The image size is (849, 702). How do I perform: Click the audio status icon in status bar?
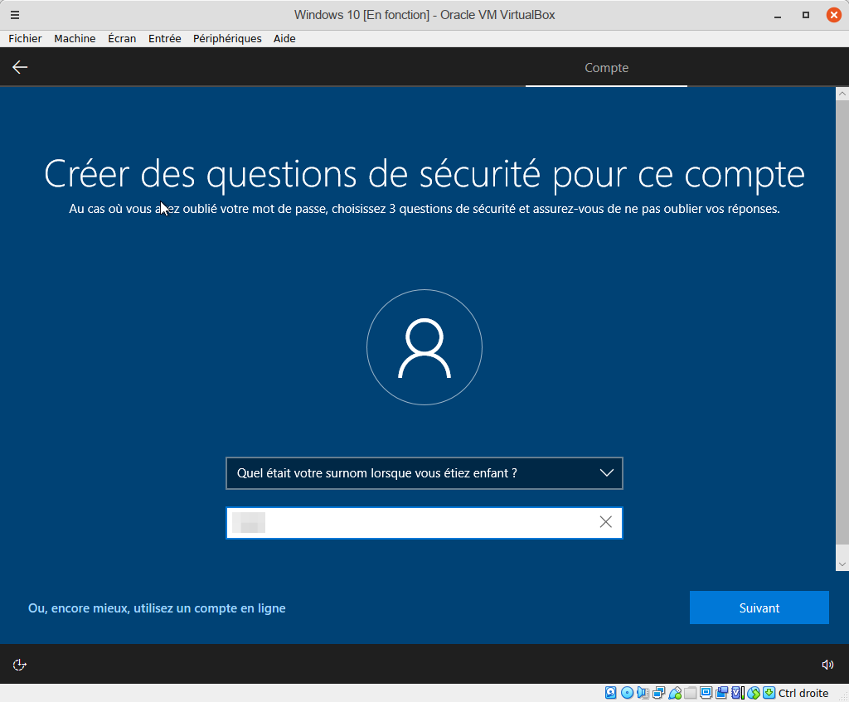pyautogui.click(x=643, y=693)
